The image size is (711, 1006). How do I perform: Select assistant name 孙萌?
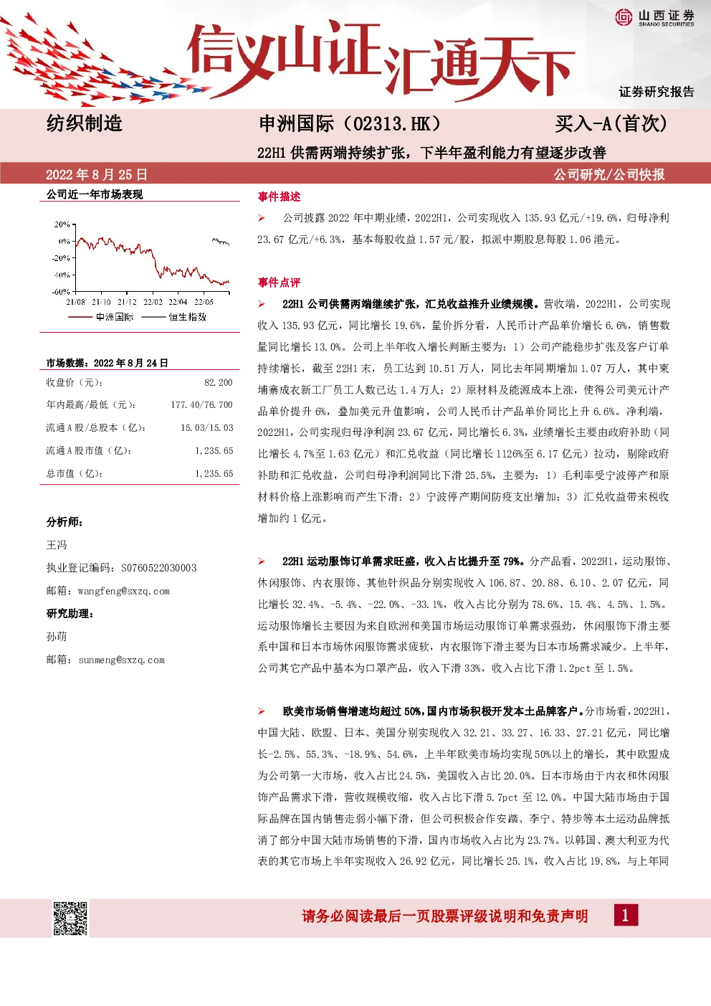pyautogui.click(x=57, y=637)
